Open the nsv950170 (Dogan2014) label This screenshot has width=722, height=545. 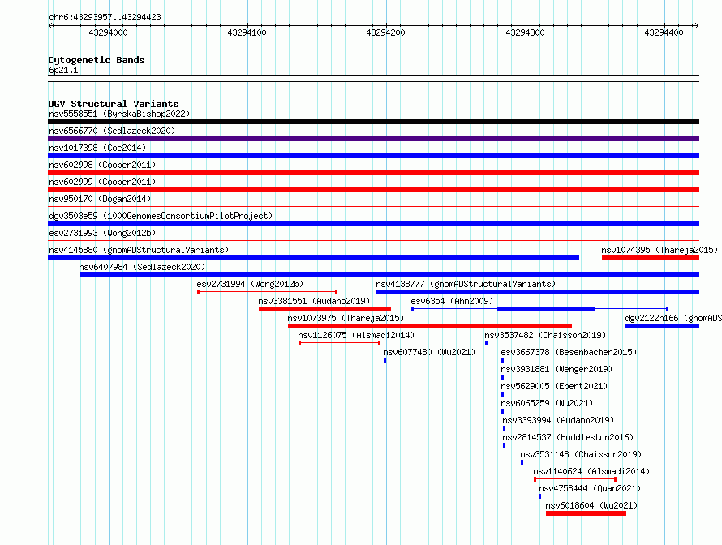[100, 199]
